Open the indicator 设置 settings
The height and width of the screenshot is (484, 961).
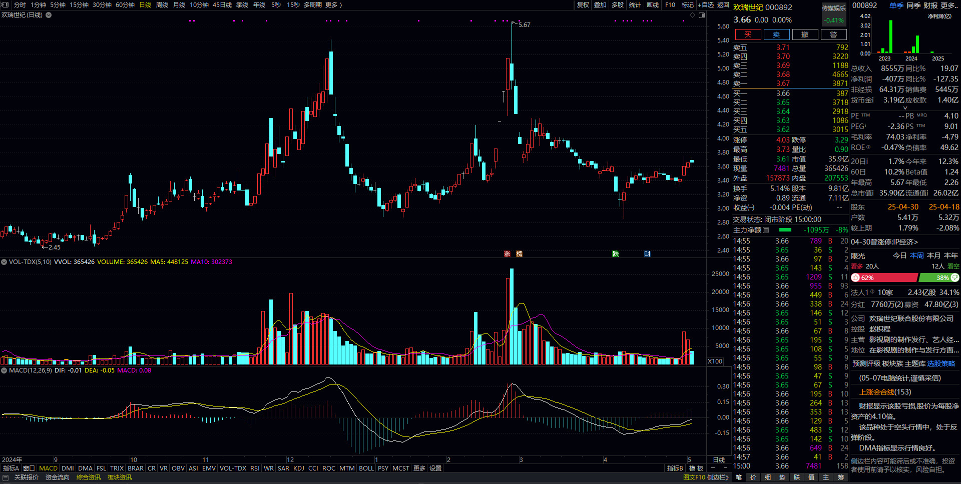(x=435, y=468)
